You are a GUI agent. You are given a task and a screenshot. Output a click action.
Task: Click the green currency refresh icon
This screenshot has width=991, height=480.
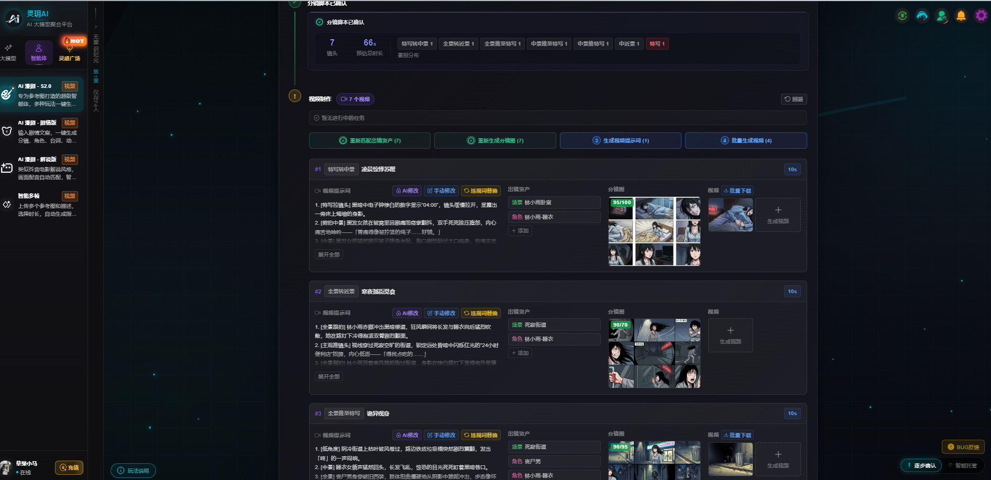coord(902,15)
